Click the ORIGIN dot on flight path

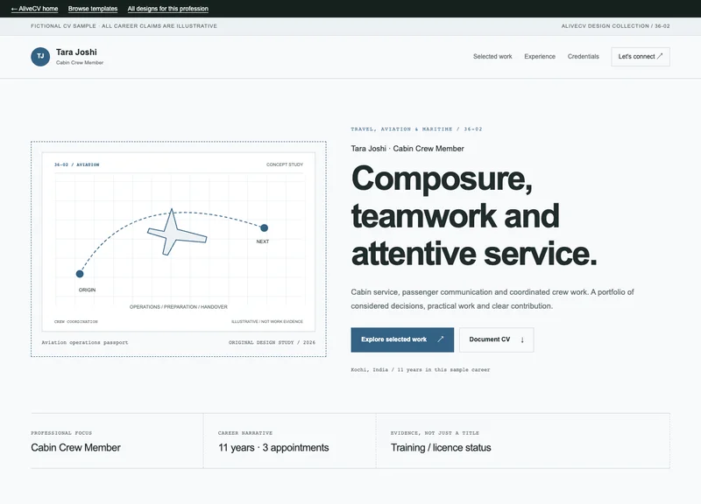(x=80, y=274)
